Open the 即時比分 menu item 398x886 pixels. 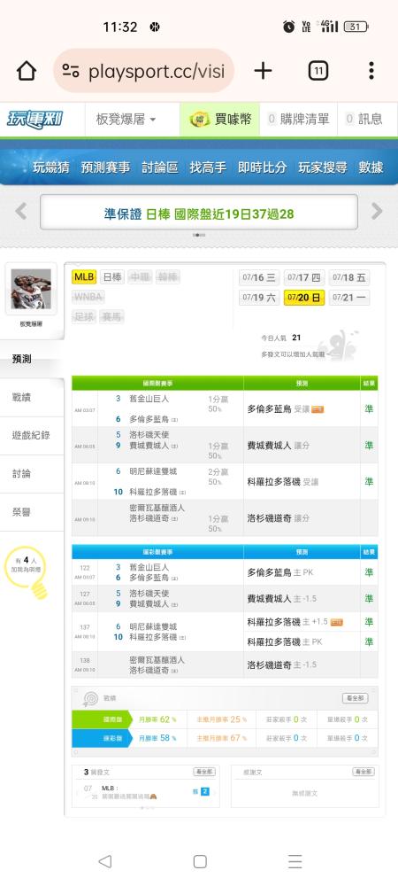point(262,167)
